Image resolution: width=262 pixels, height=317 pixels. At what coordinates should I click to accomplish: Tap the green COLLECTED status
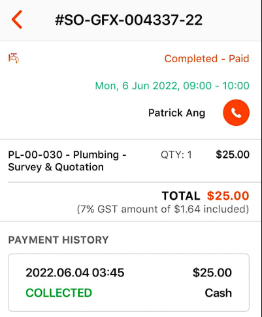click(59, 293)
